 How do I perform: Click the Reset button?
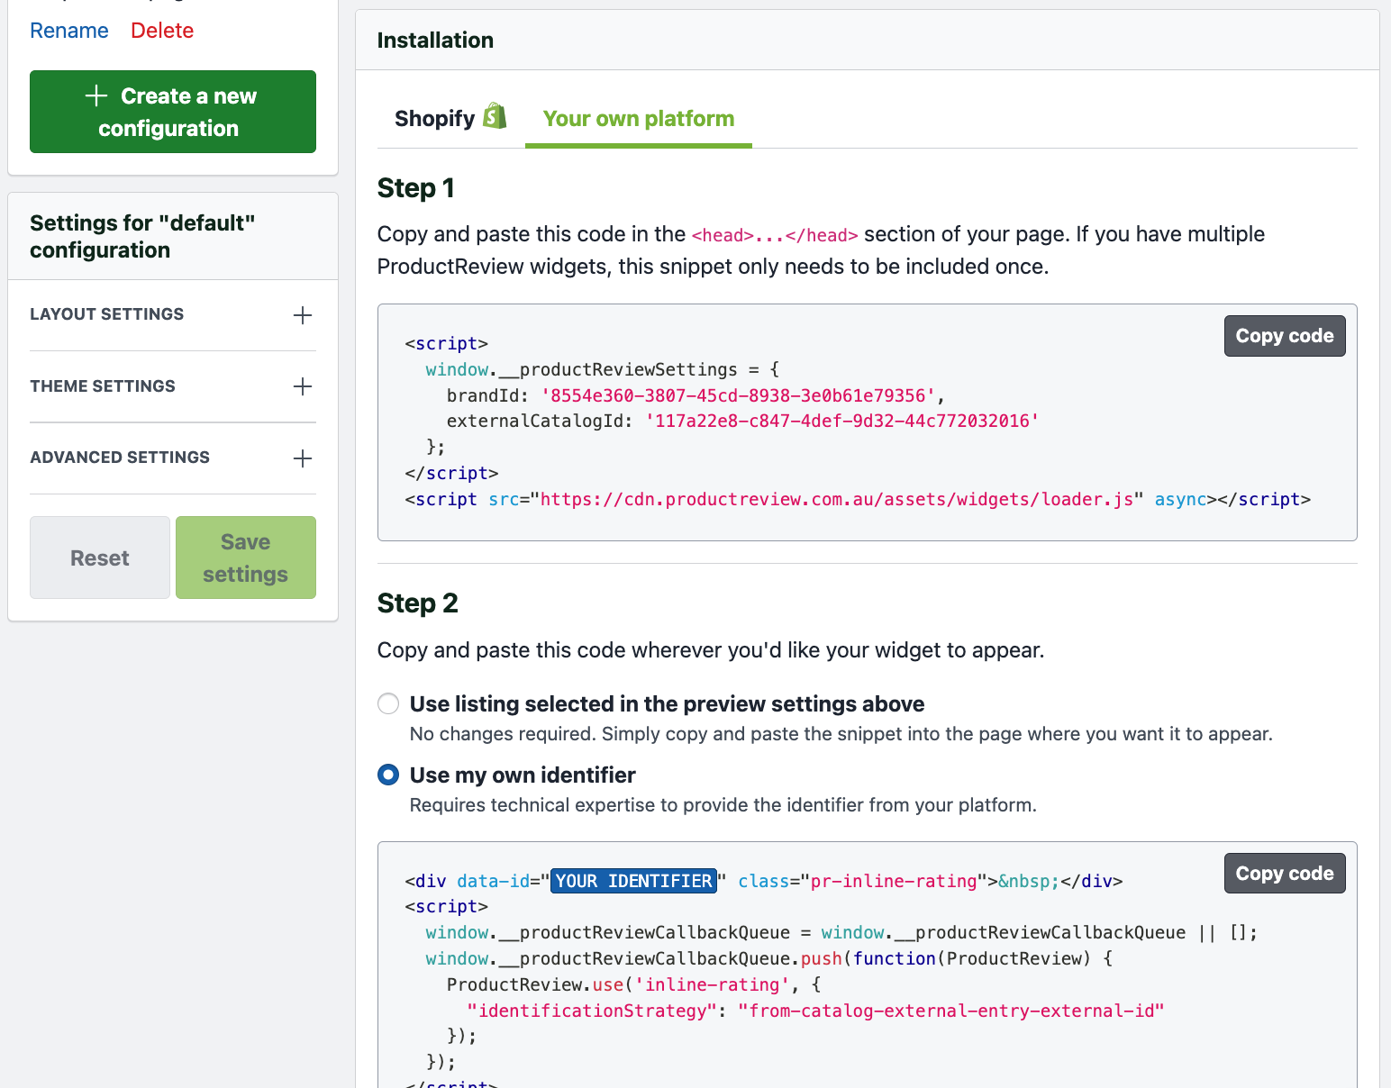(100, 558)
